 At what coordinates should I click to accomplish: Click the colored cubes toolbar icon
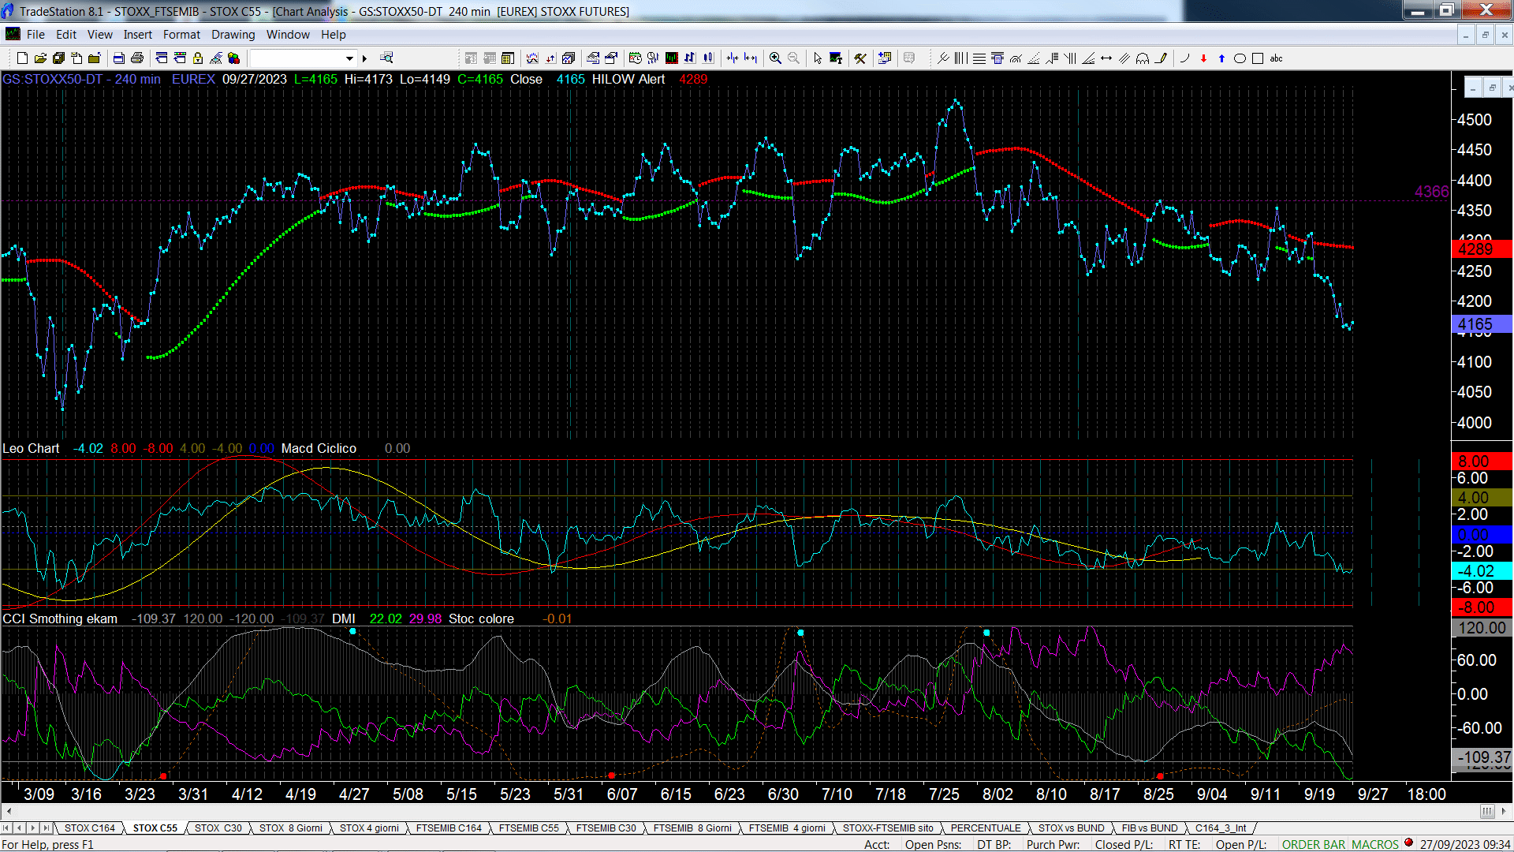click(233, 58)
